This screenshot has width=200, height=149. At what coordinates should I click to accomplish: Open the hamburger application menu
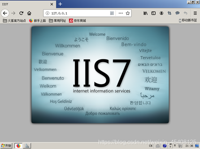(x=195, y=13)
